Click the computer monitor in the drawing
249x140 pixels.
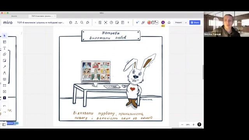(x=96, y=73)
